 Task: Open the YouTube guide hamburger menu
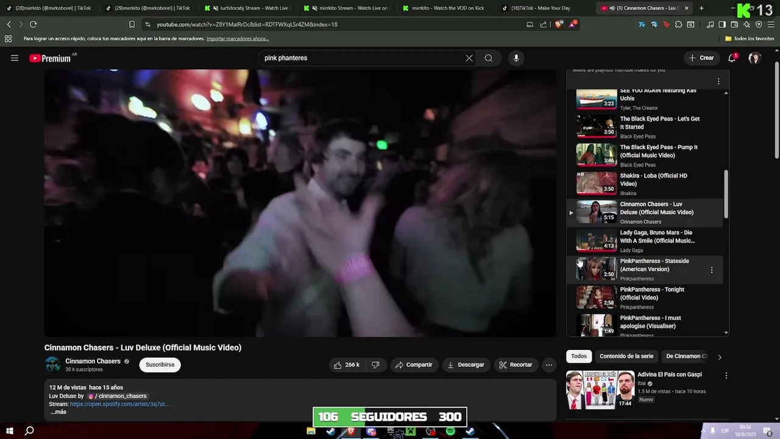[15, 58]
